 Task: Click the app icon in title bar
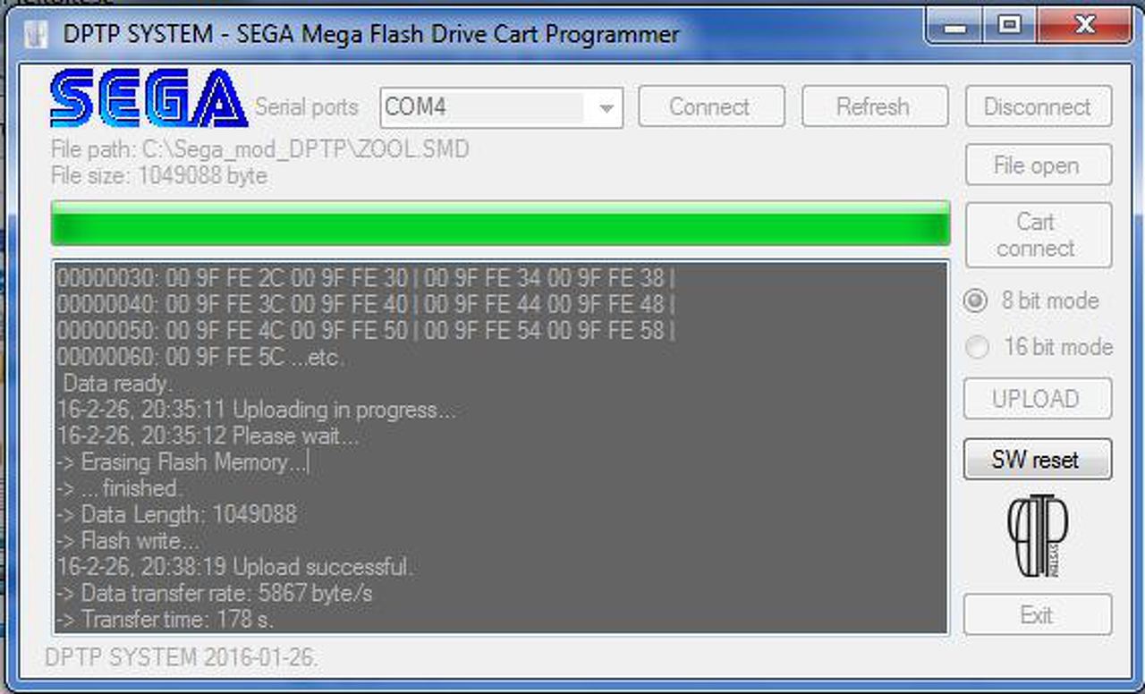pyautogui.click(x=35, y=34)
